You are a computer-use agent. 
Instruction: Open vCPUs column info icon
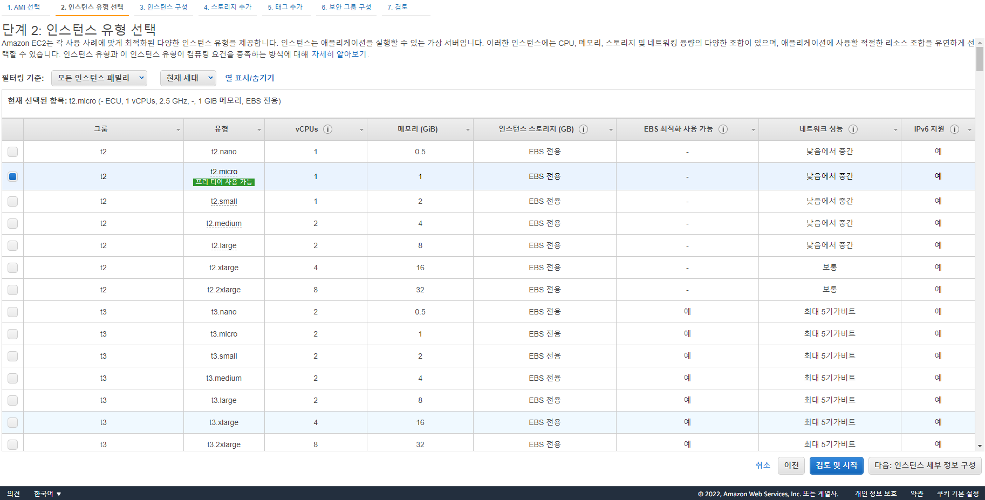pos(327,129)
